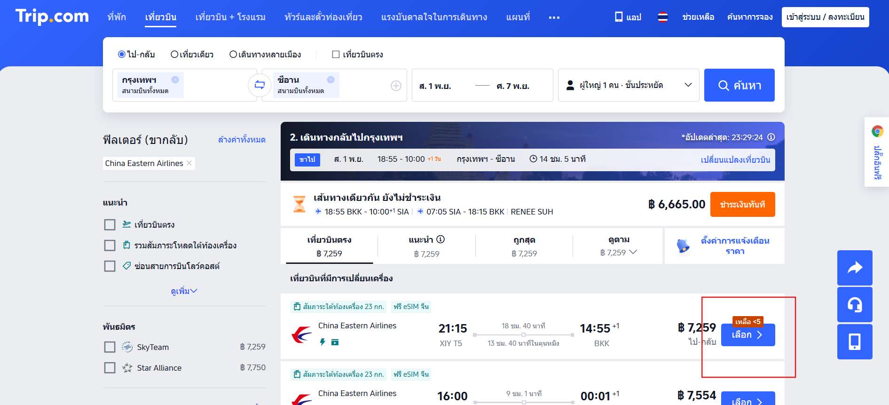
Task: Open passenger and cabin class dropdown
Action: [x=629, y=85]
